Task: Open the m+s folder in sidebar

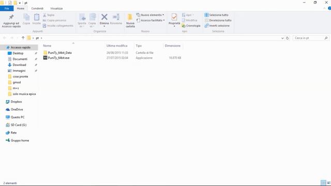Action: coord(16,88)
